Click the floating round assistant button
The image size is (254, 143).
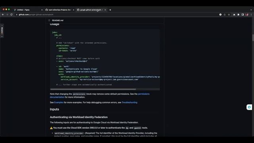click(249, 107)
